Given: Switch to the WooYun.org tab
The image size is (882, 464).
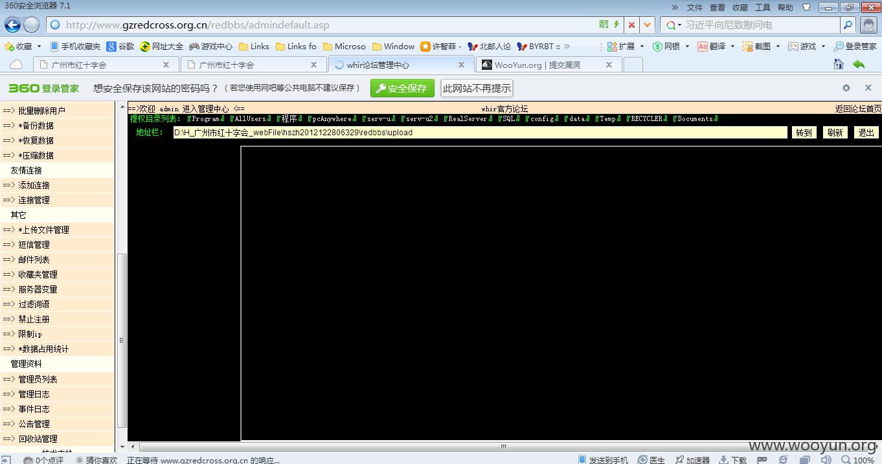Looking at the screenshot, I should point(549,65).
